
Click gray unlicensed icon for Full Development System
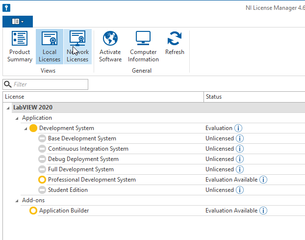(x=42, y=169)
